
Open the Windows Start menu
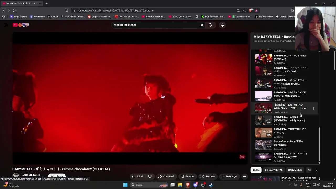pyautogui.click(x=125, y=185)
